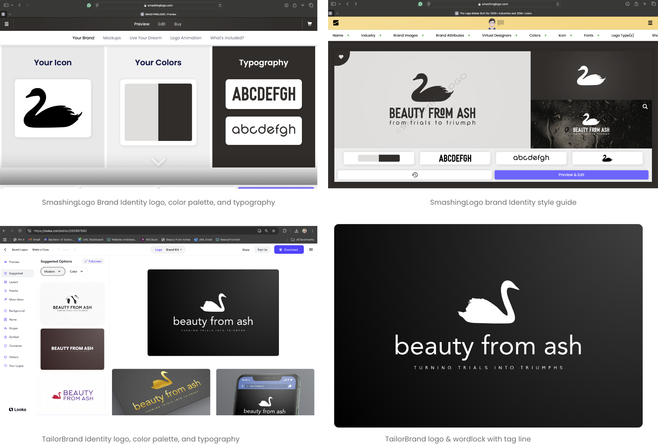The width and height of the screenshot is (658, 444).
Task: Select the brown BEAUTY FROM ASH suggestion
Action: pos(73,349)
